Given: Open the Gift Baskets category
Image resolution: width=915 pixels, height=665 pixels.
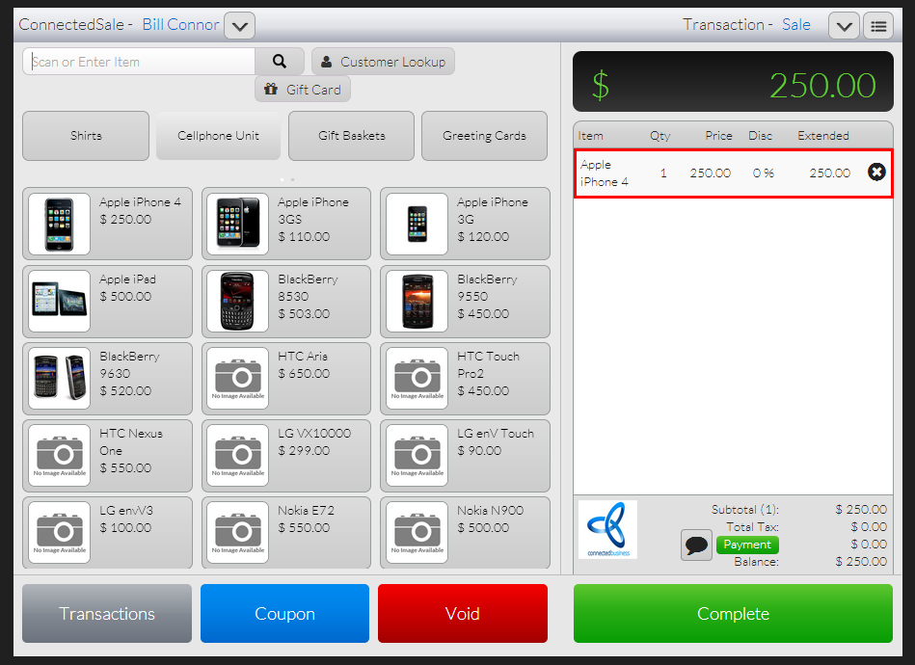Looking at the screenshot, I should 351,136.
